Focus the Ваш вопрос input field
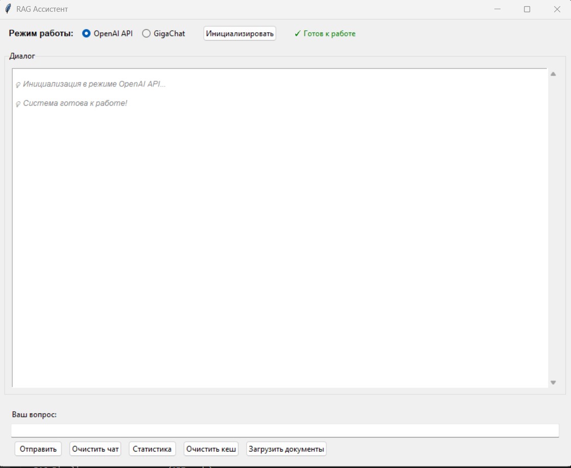This screenshot has width=571, height=468. (x=285, y=431)
